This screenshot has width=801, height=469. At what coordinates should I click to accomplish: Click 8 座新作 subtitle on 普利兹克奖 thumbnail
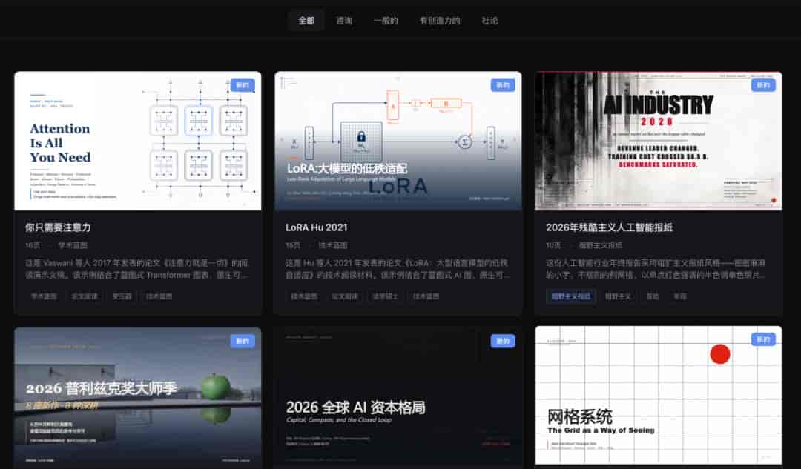[x=62, y=406]
